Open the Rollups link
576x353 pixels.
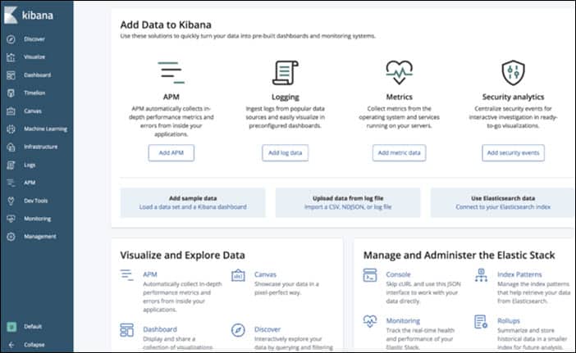click(509, 321)
